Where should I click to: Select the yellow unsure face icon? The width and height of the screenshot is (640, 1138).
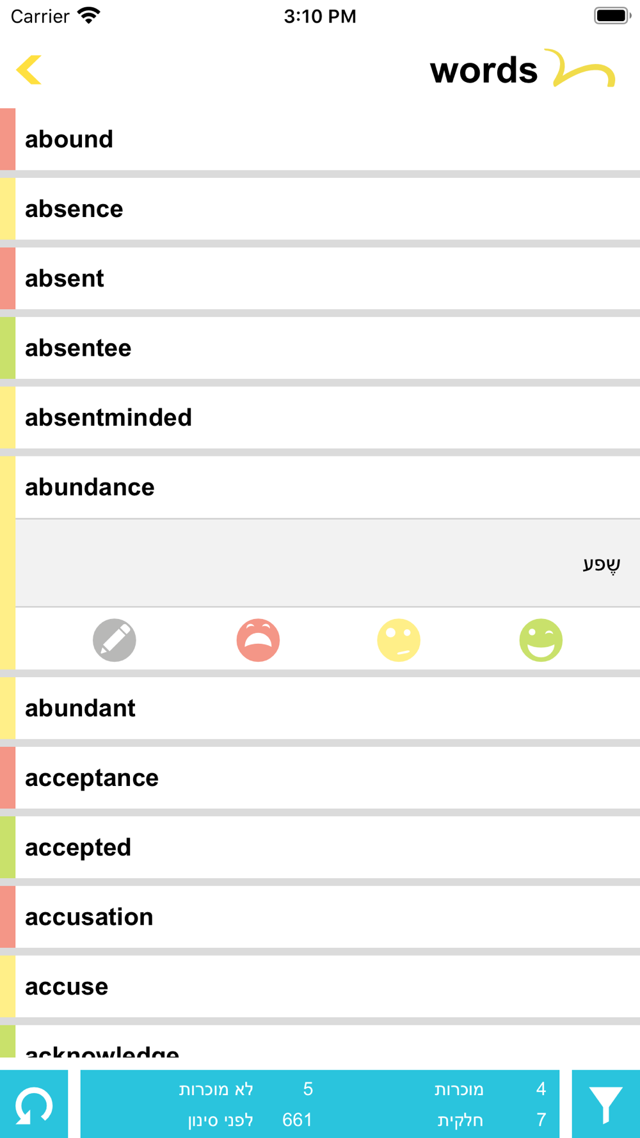pos(399,639)
